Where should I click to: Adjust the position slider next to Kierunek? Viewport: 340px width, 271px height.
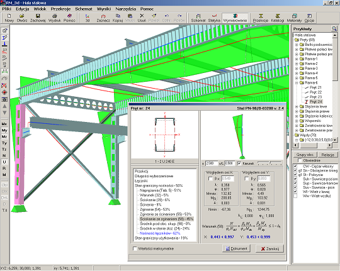click(x=269, y=163)
